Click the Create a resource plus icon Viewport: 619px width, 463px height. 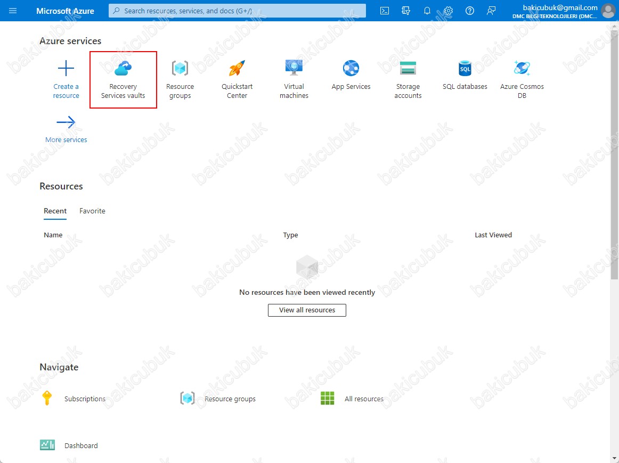click(66, 68)
